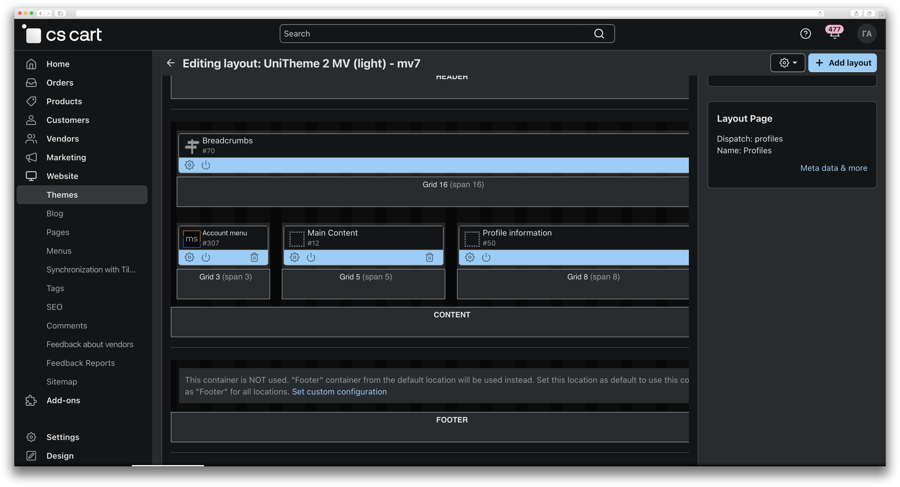Open the user avatar menu

(x=866, y=34)
